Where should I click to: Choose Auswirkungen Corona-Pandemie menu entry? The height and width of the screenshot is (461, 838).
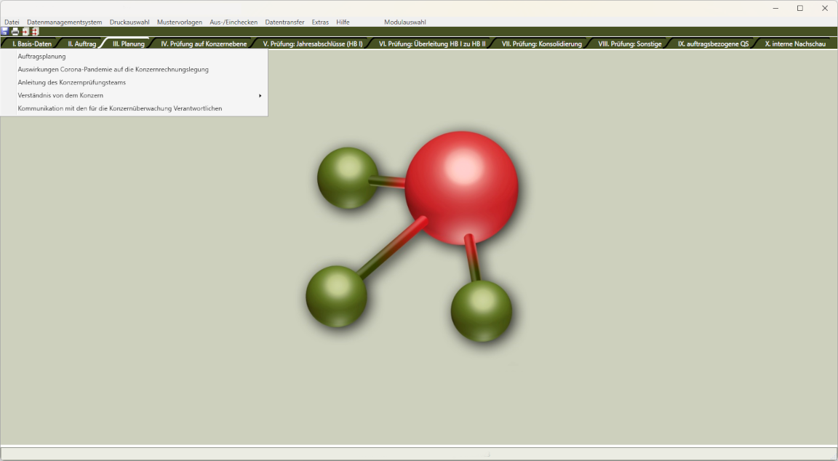[x=113, y=69]
